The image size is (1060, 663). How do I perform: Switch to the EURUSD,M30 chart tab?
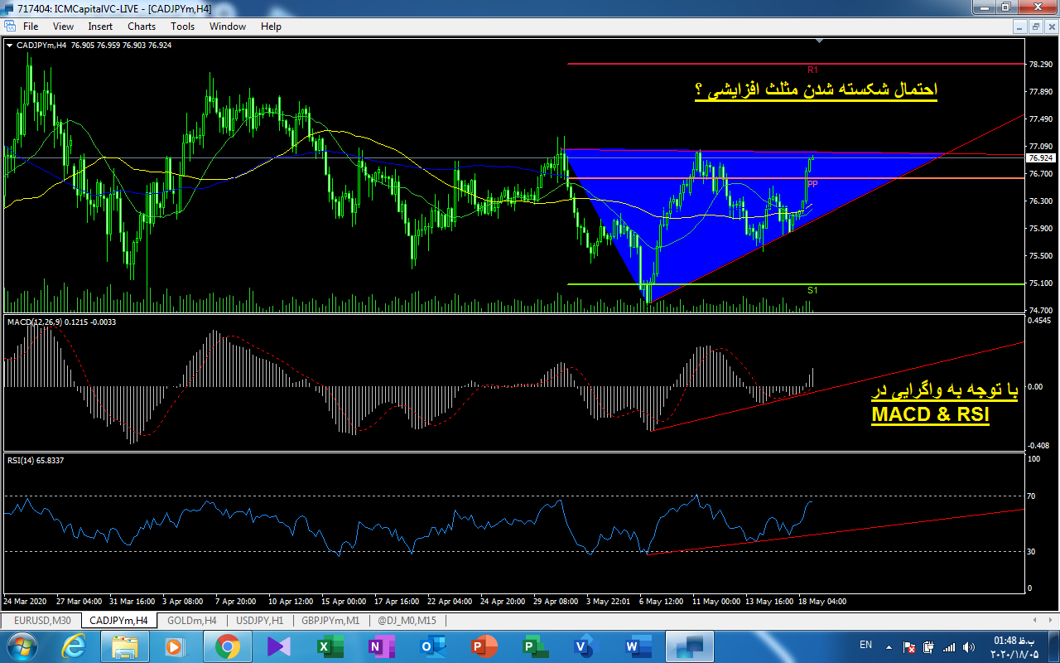[x=41, y=620]
